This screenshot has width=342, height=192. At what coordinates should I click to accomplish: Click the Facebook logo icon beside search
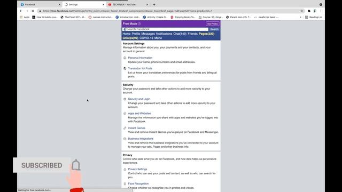(x=124, y=29)
